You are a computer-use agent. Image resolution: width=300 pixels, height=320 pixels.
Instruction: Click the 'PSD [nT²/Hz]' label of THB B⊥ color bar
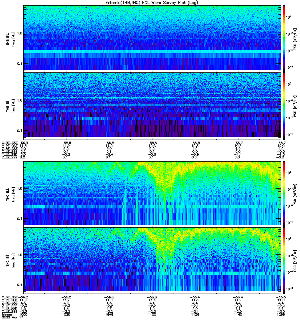click(295, 39)
